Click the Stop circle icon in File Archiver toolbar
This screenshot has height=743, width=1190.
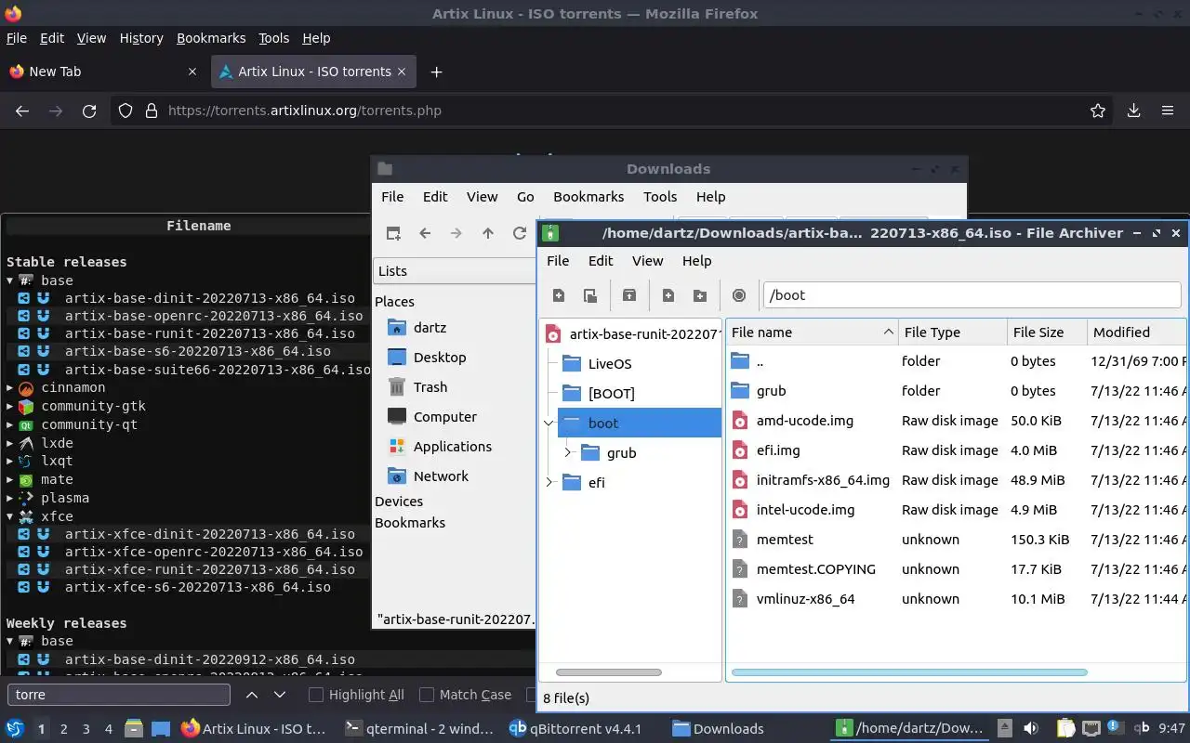point(739,295)
